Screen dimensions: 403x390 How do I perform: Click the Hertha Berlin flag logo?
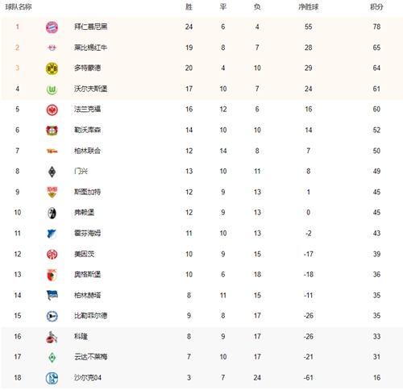(x=52, y=295)
